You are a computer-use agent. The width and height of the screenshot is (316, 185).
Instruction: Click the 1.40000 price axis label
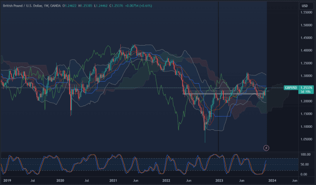pyautogui.click(x=306, y=51)
